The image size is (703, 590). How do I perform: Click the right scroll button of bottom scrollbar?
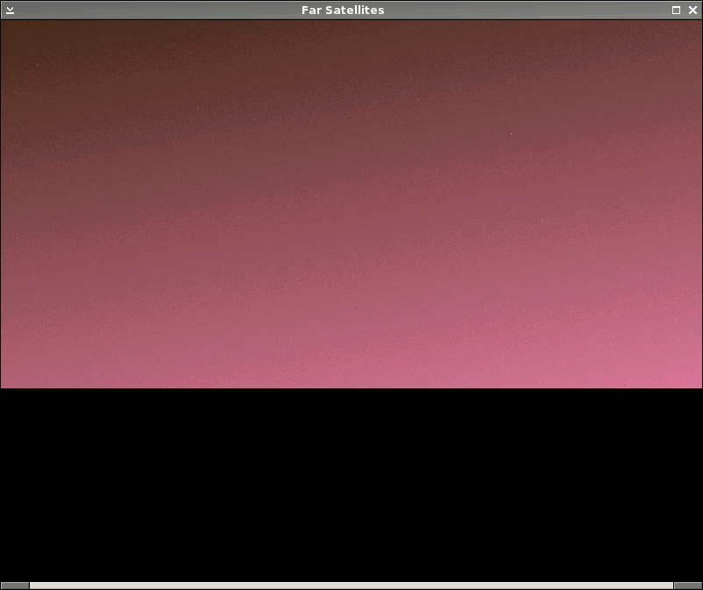688,586
